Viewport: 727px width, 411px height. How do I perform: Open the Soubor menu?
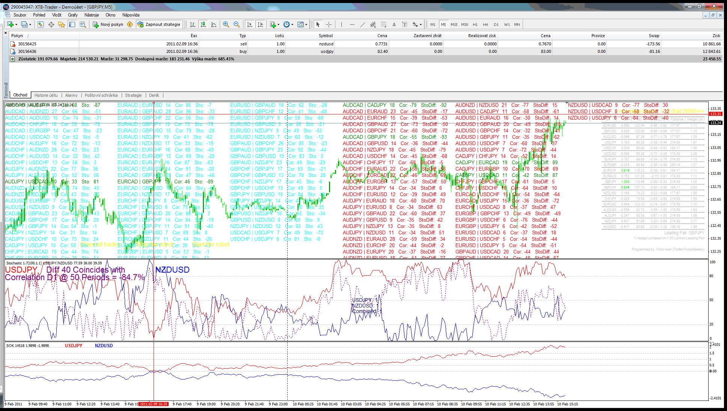20,15
